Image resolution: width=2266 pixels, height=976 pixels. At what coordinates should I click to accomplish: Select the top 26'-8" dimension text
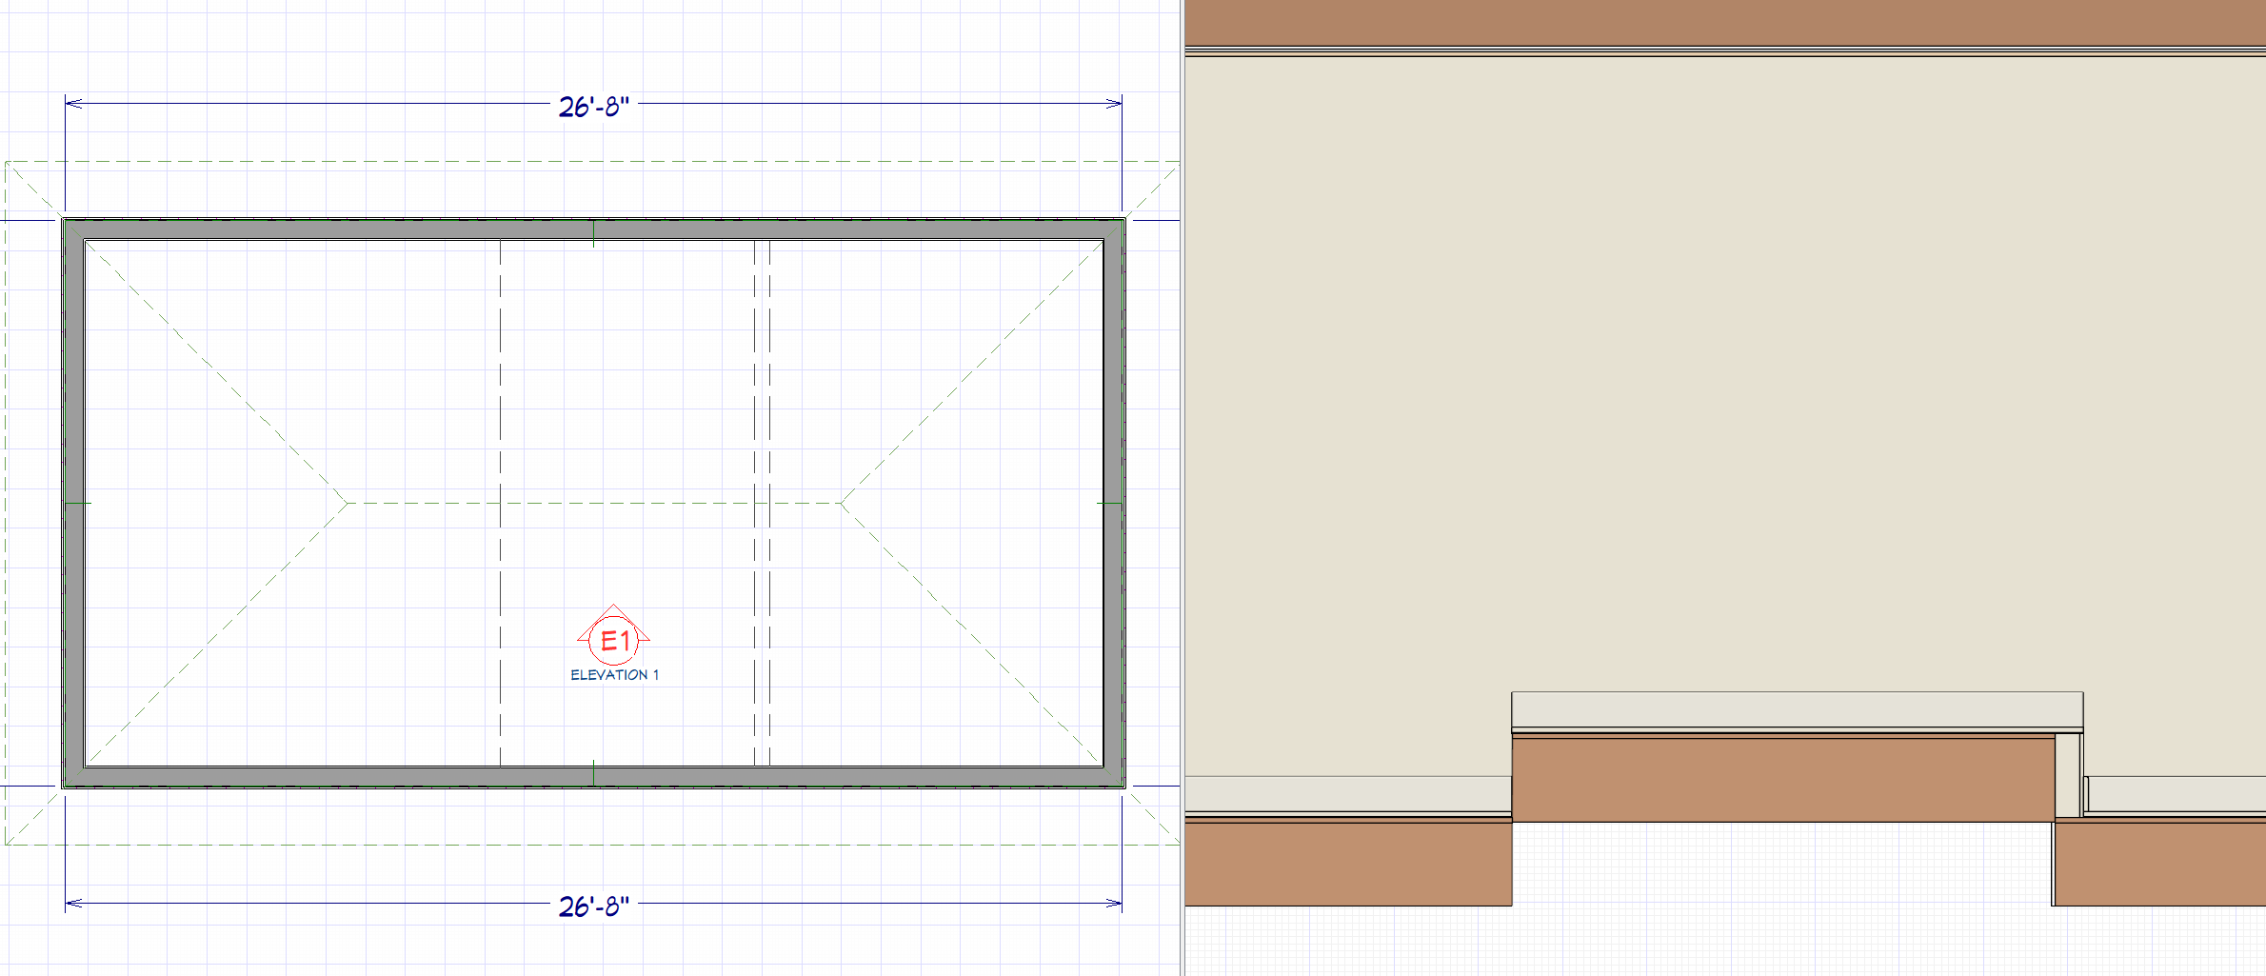pos(593,106)
